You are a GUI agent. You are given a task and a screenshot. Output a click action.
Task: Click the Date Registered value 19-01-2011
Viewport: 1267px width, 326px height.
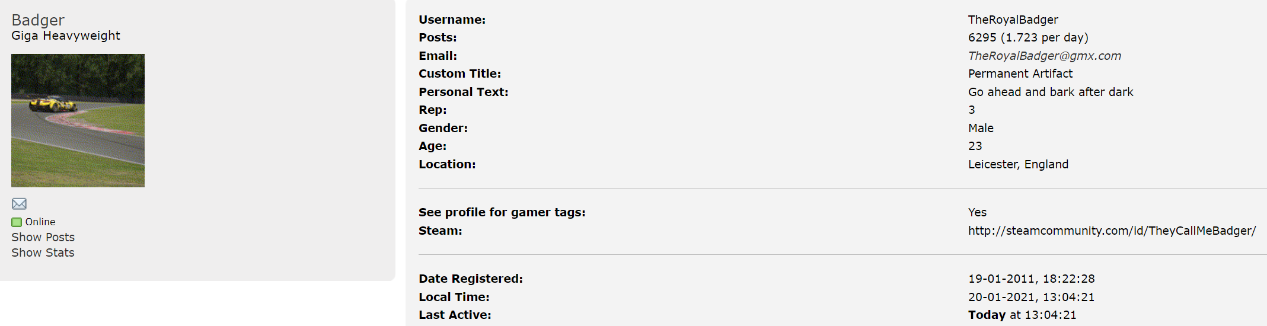tap(1031, 279)
